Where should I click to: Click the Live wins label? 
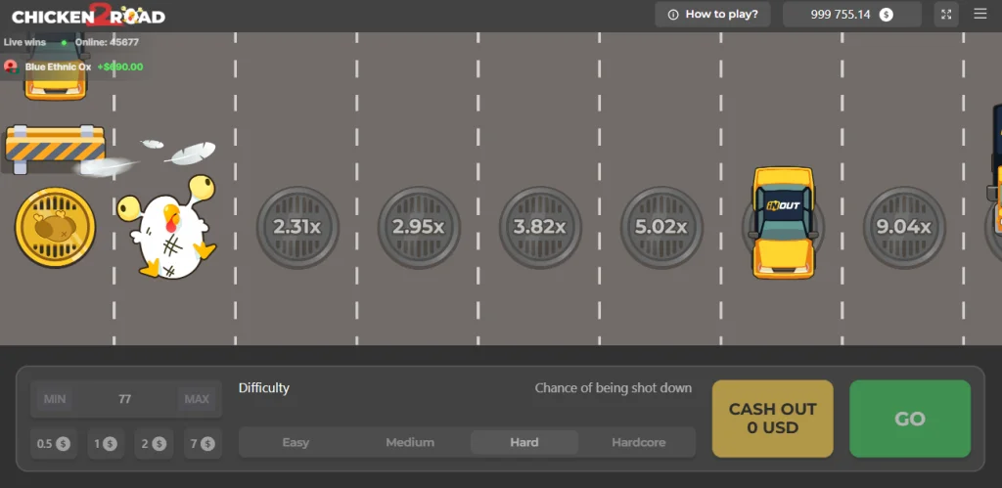click(24, 42)
